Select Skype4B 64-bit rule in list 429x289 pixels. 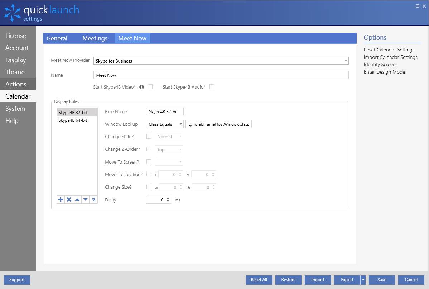click(77, 120)
